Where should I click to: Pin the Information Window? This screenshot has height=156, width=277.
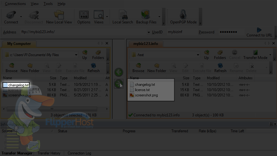(271, 124)
